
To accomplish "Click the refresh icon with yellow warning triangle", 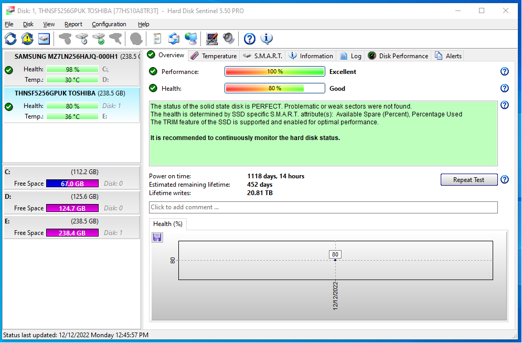I will 27,38.
